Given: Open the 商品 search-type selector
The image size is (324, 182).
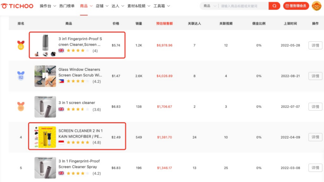Looking at the screenshot, I should (x=209, y=6).
